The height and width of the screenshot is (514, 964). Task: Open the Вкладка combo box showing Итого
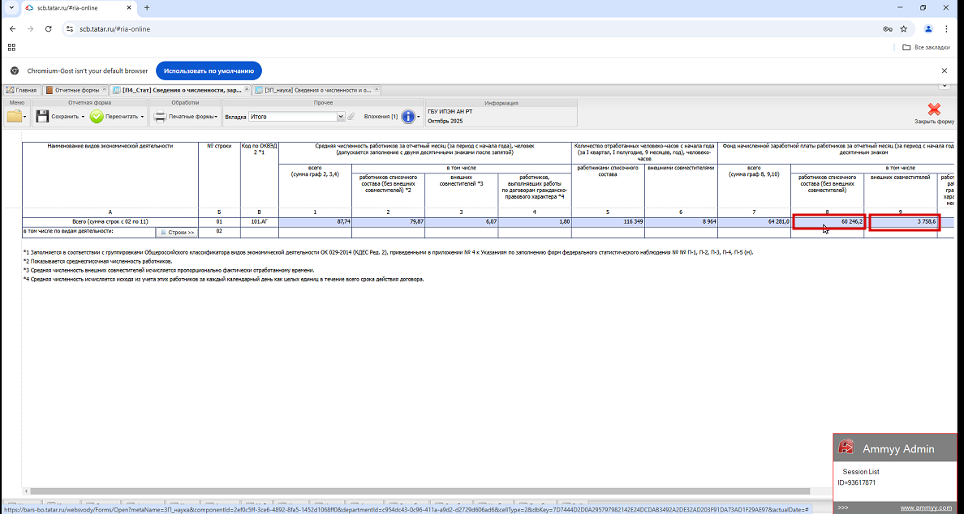[x=297, y=116]
